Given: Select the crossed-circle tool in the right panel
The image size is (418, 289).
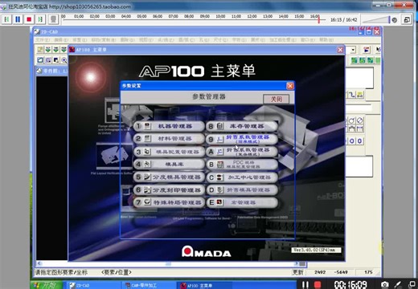Looking at the screenshot, I should (360, 120).
